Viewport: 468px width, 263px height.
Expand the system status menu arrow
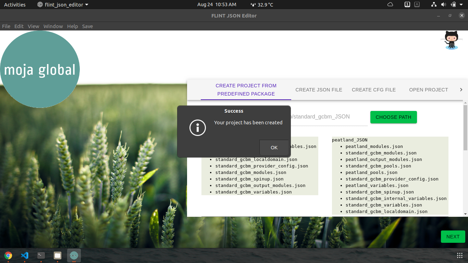tap(460, 4)
